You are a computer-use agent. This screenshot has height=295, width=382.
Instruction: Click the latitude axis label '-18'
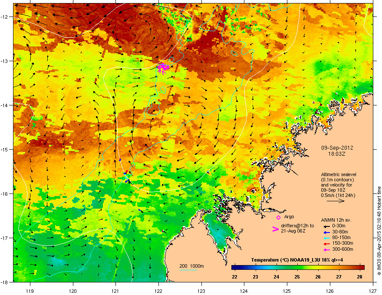(5, 282)
